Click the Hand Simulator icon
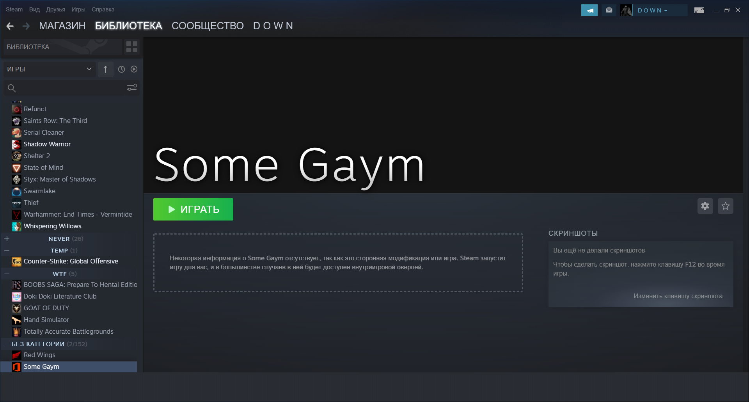The height and width of the screenshot is (402, 749). (16, 320)
